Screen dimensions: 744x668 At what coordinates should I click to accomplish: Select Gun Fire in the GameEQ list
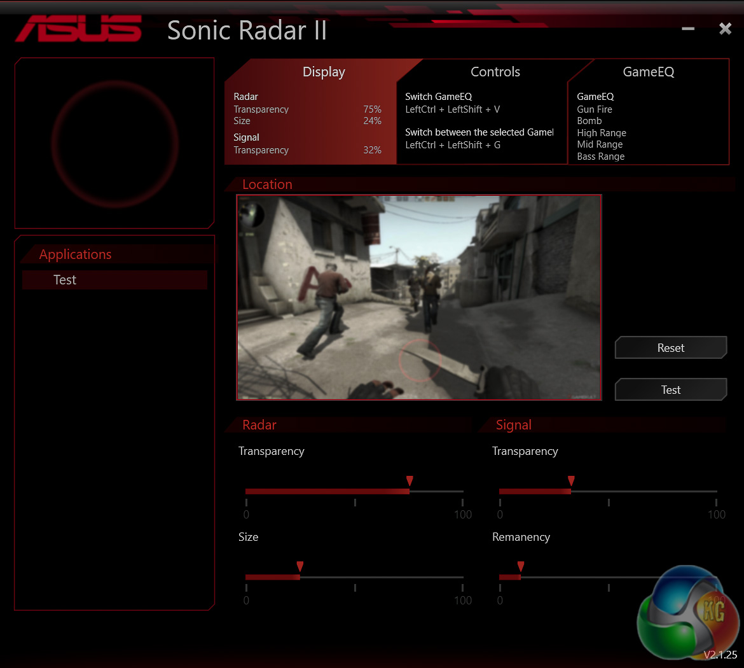click(595, 109)
